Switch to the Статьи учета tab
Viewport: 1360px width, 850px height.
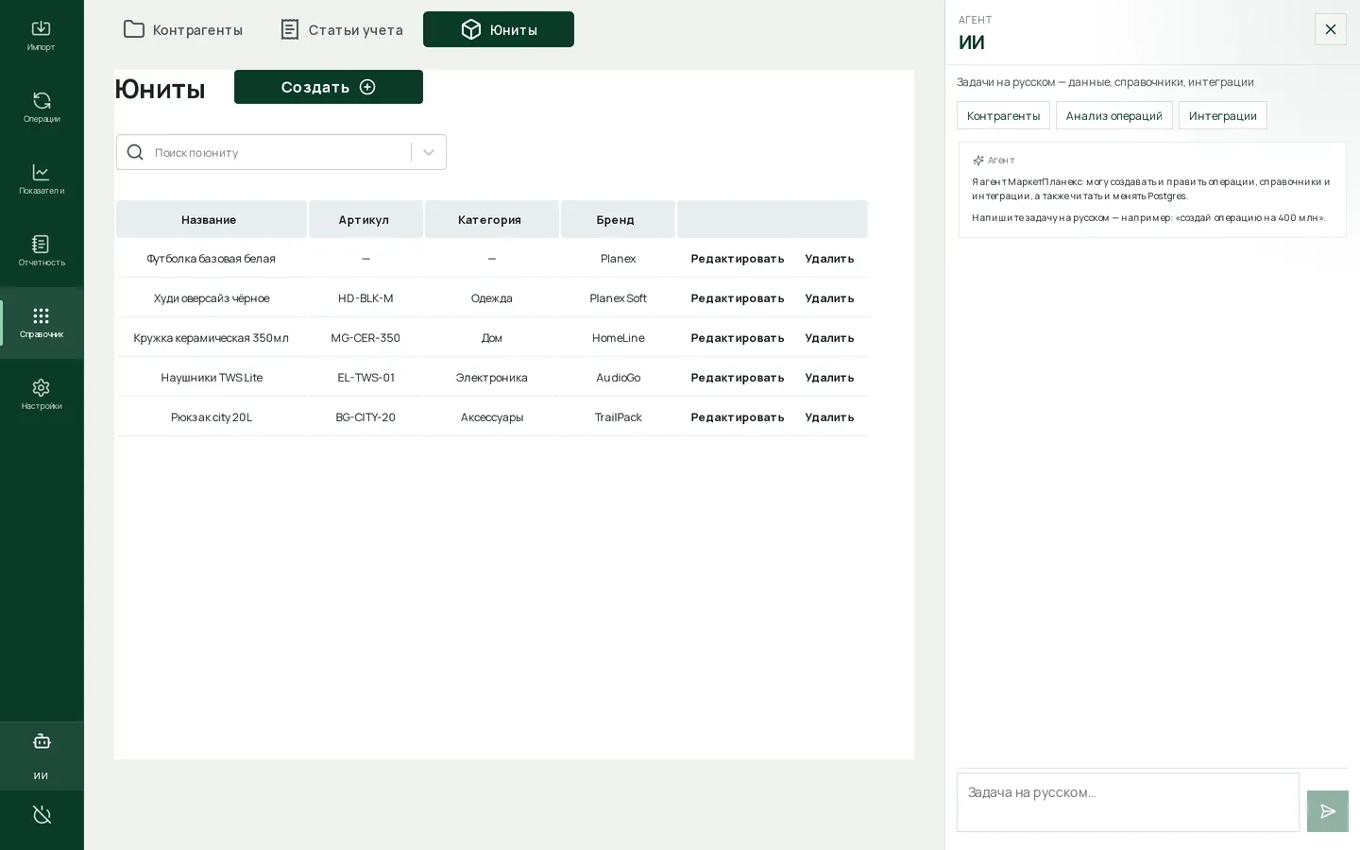pos(342,29)
